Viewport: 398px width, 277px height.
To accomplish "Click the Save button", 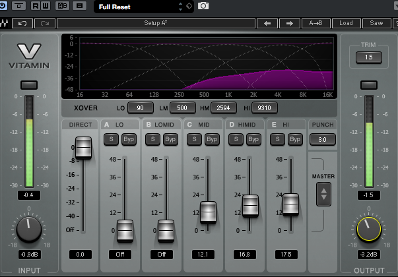I will 376,23.
